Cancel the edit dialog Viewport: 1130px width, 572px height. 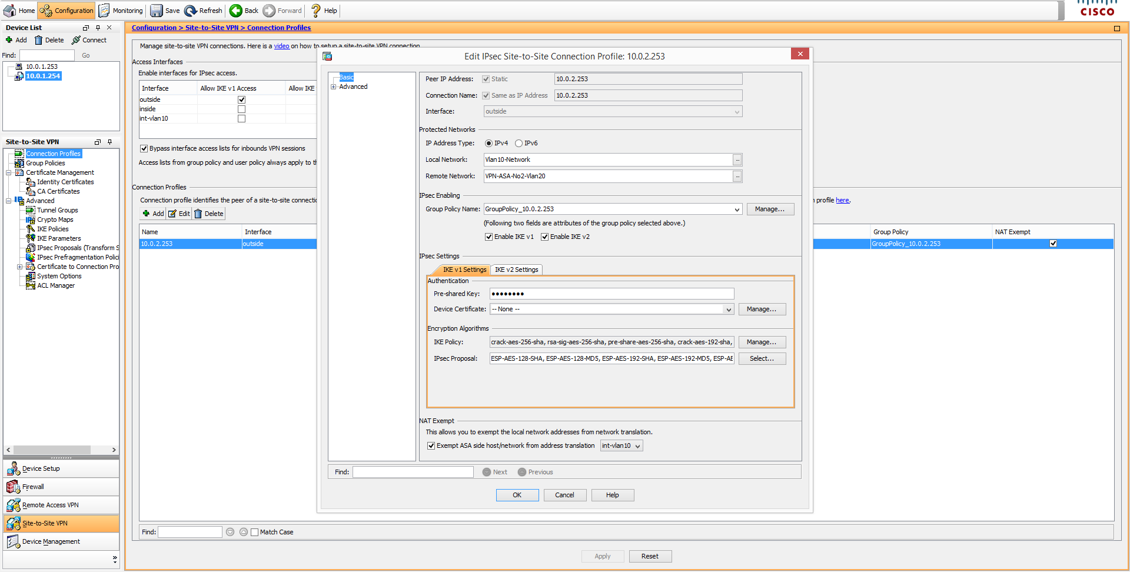click(564, 495)
